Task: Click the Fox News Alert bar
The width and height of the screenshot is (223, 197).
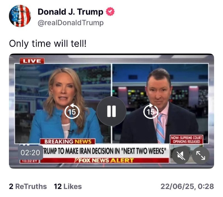Action: [105, 160]
